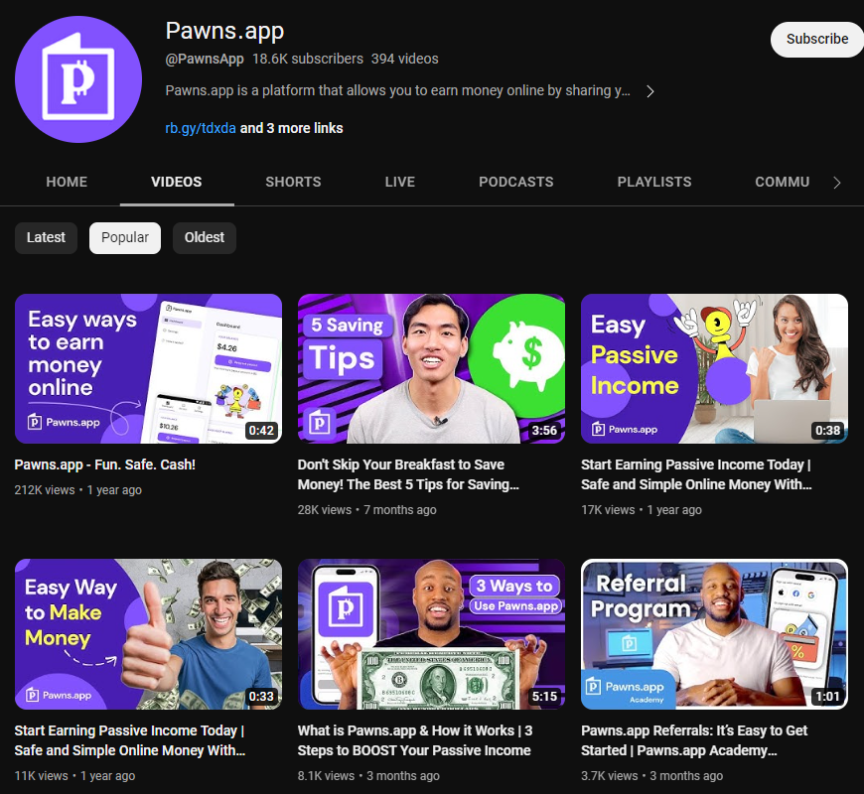Click the 5:15 duration badge

[x=544, y=697]
